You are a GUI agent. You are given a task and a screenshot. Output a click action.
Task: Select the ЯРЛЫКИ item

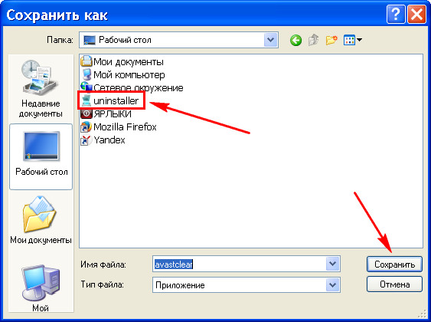pos(106,114)
